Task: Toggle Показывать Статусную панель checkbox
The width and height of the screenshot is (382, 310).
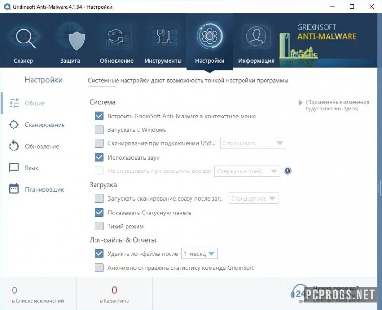Action: point(99,212)
